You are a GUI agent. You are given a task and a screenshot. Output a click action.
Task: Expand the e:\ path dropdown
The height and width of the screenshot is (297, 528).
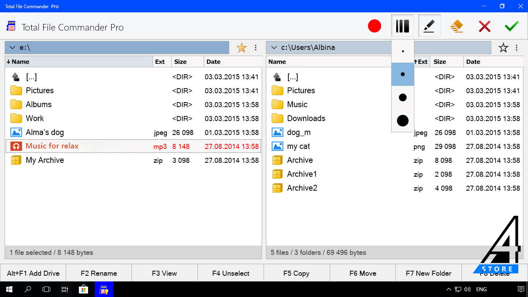tap(12, 48)
